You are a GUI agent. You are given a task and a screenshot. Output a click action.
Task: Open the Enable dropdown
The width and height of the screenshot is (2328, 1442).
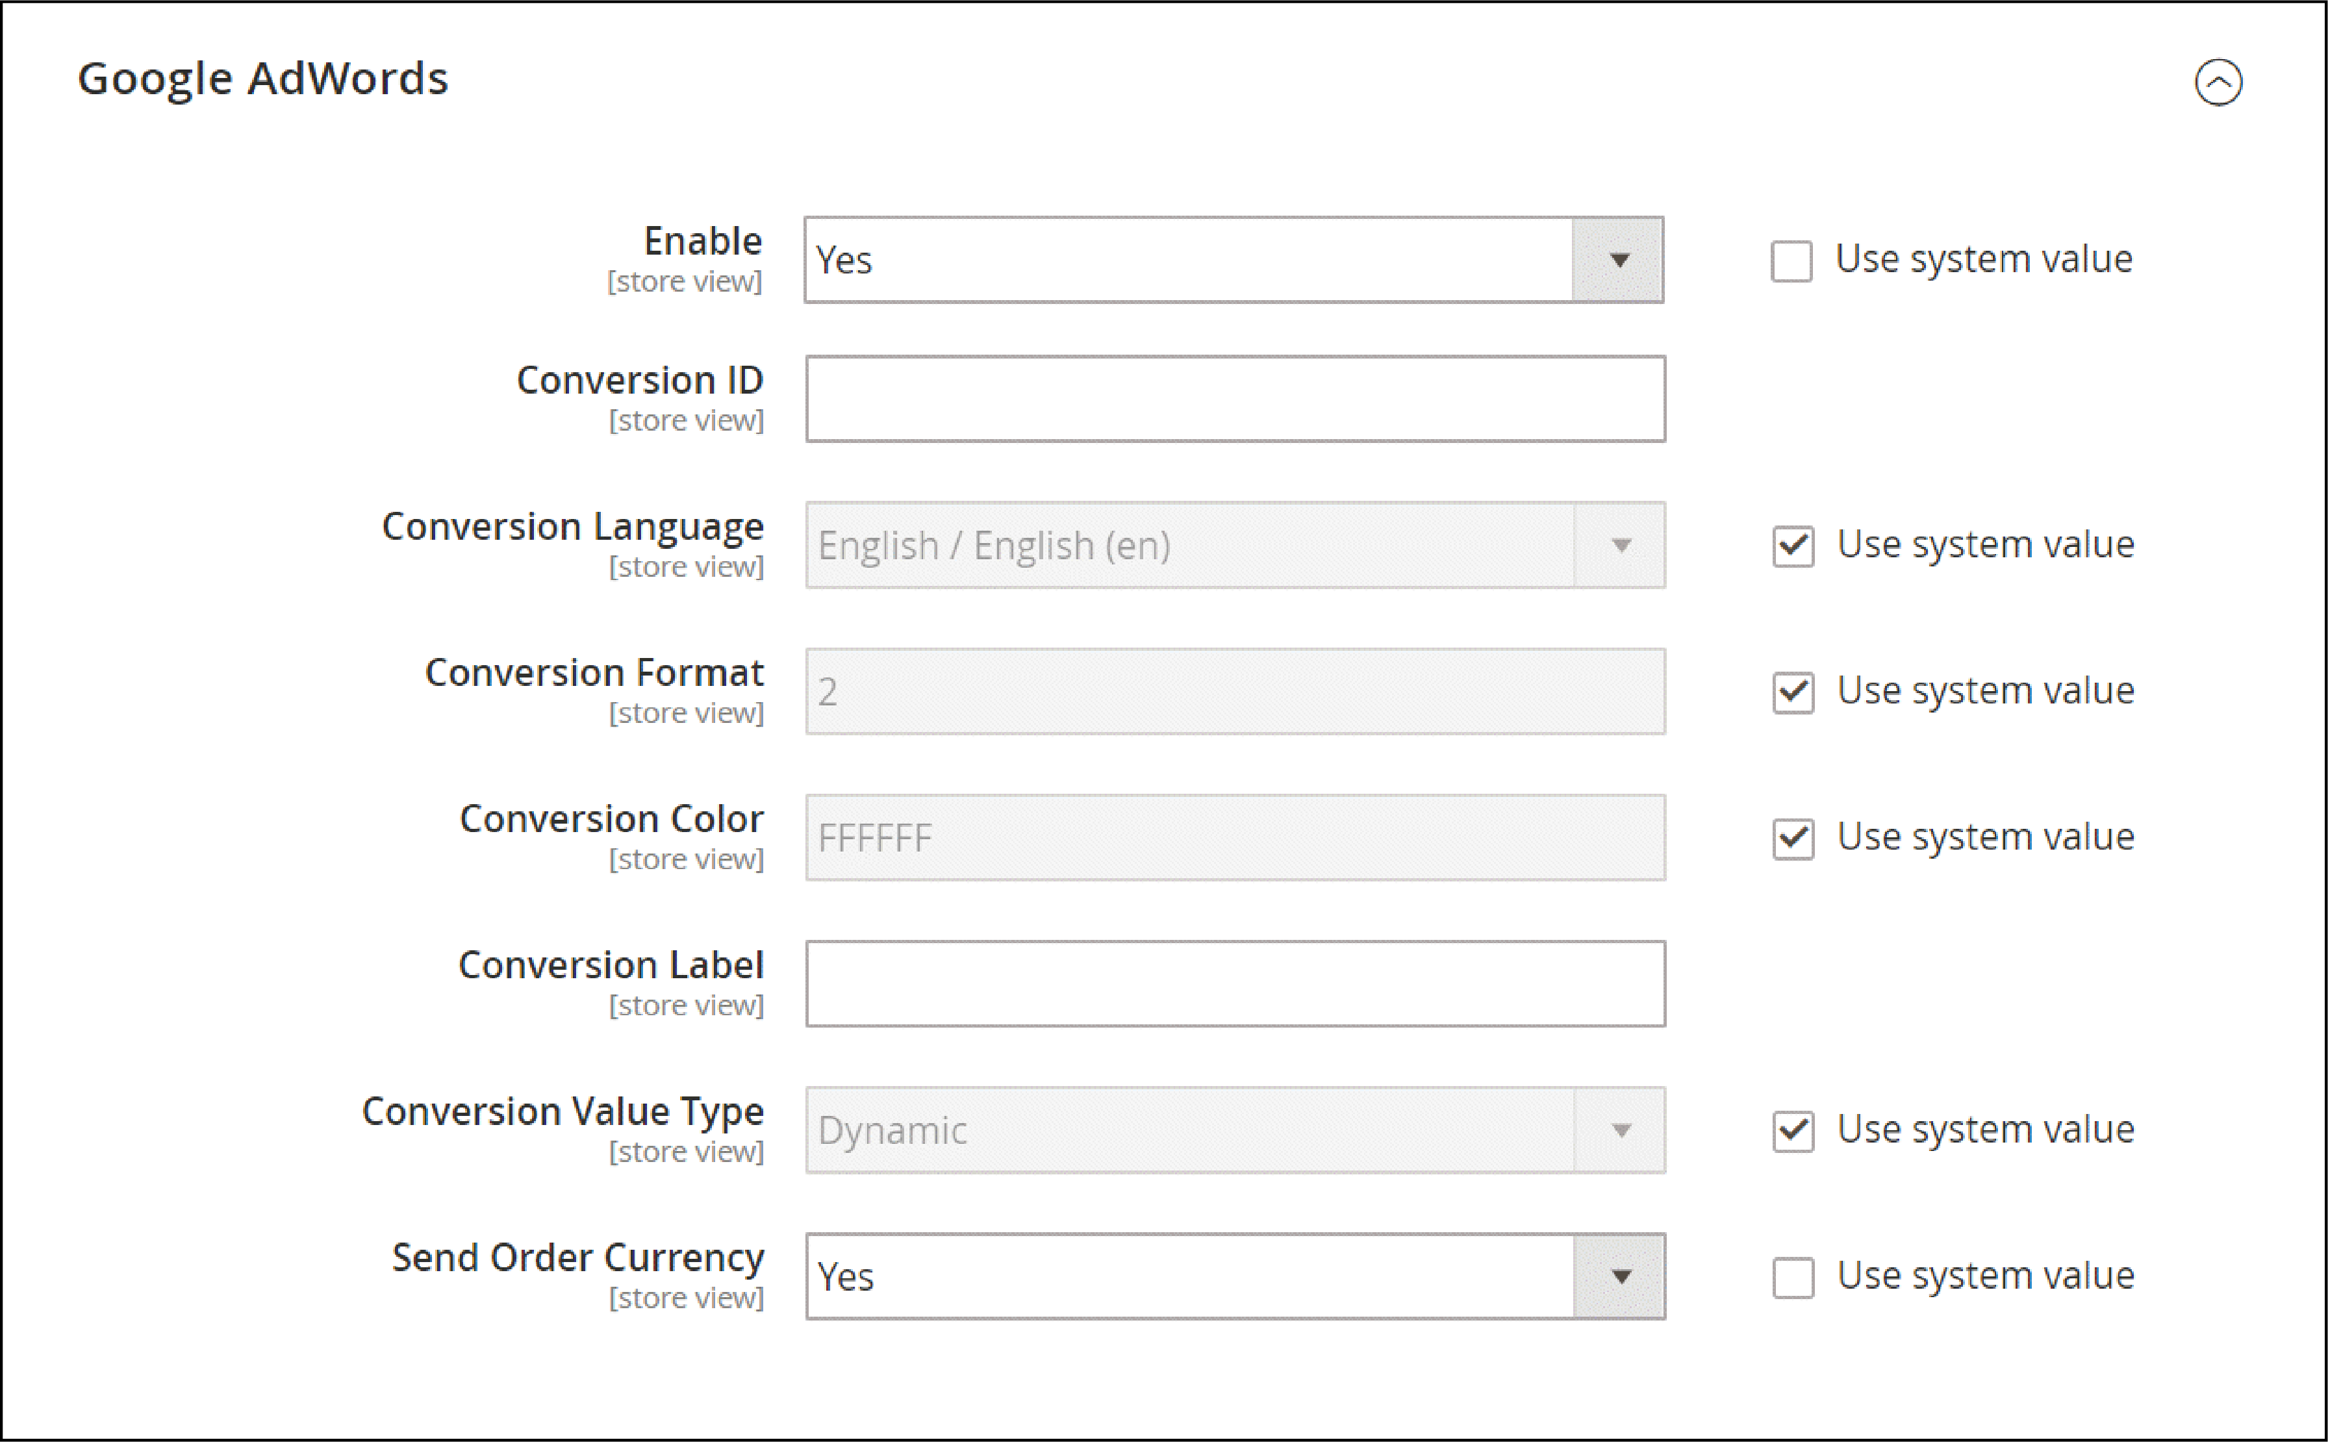pyautogui.click(x=1234, y=259)
